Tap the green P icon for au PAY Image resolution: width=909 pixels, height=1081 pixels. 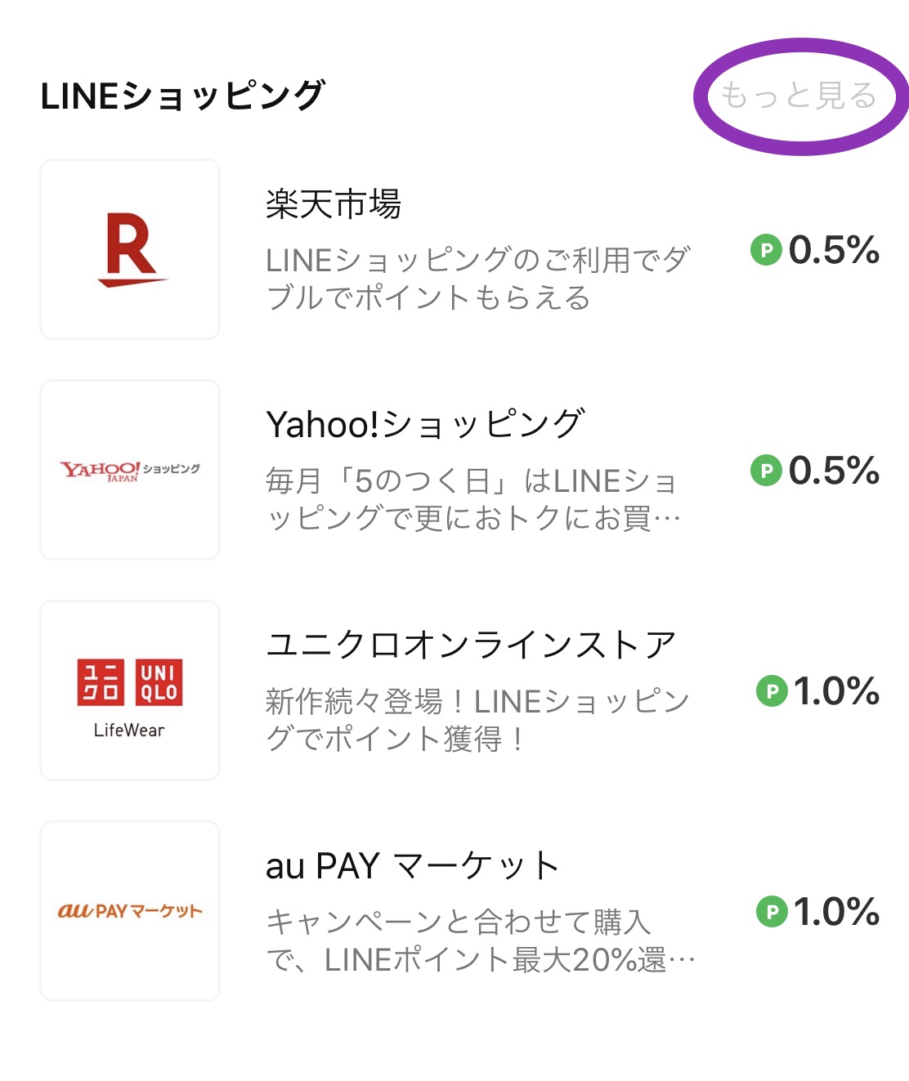coord(772,912)
